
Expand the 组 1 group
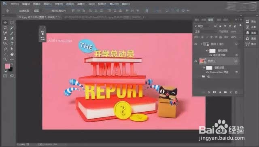tap(200, 77)
